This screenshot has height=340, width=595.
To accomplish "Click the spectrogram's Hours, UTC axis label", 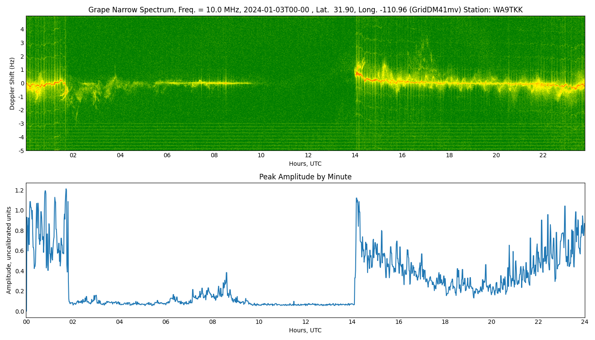I will click(x=305, y=164).
